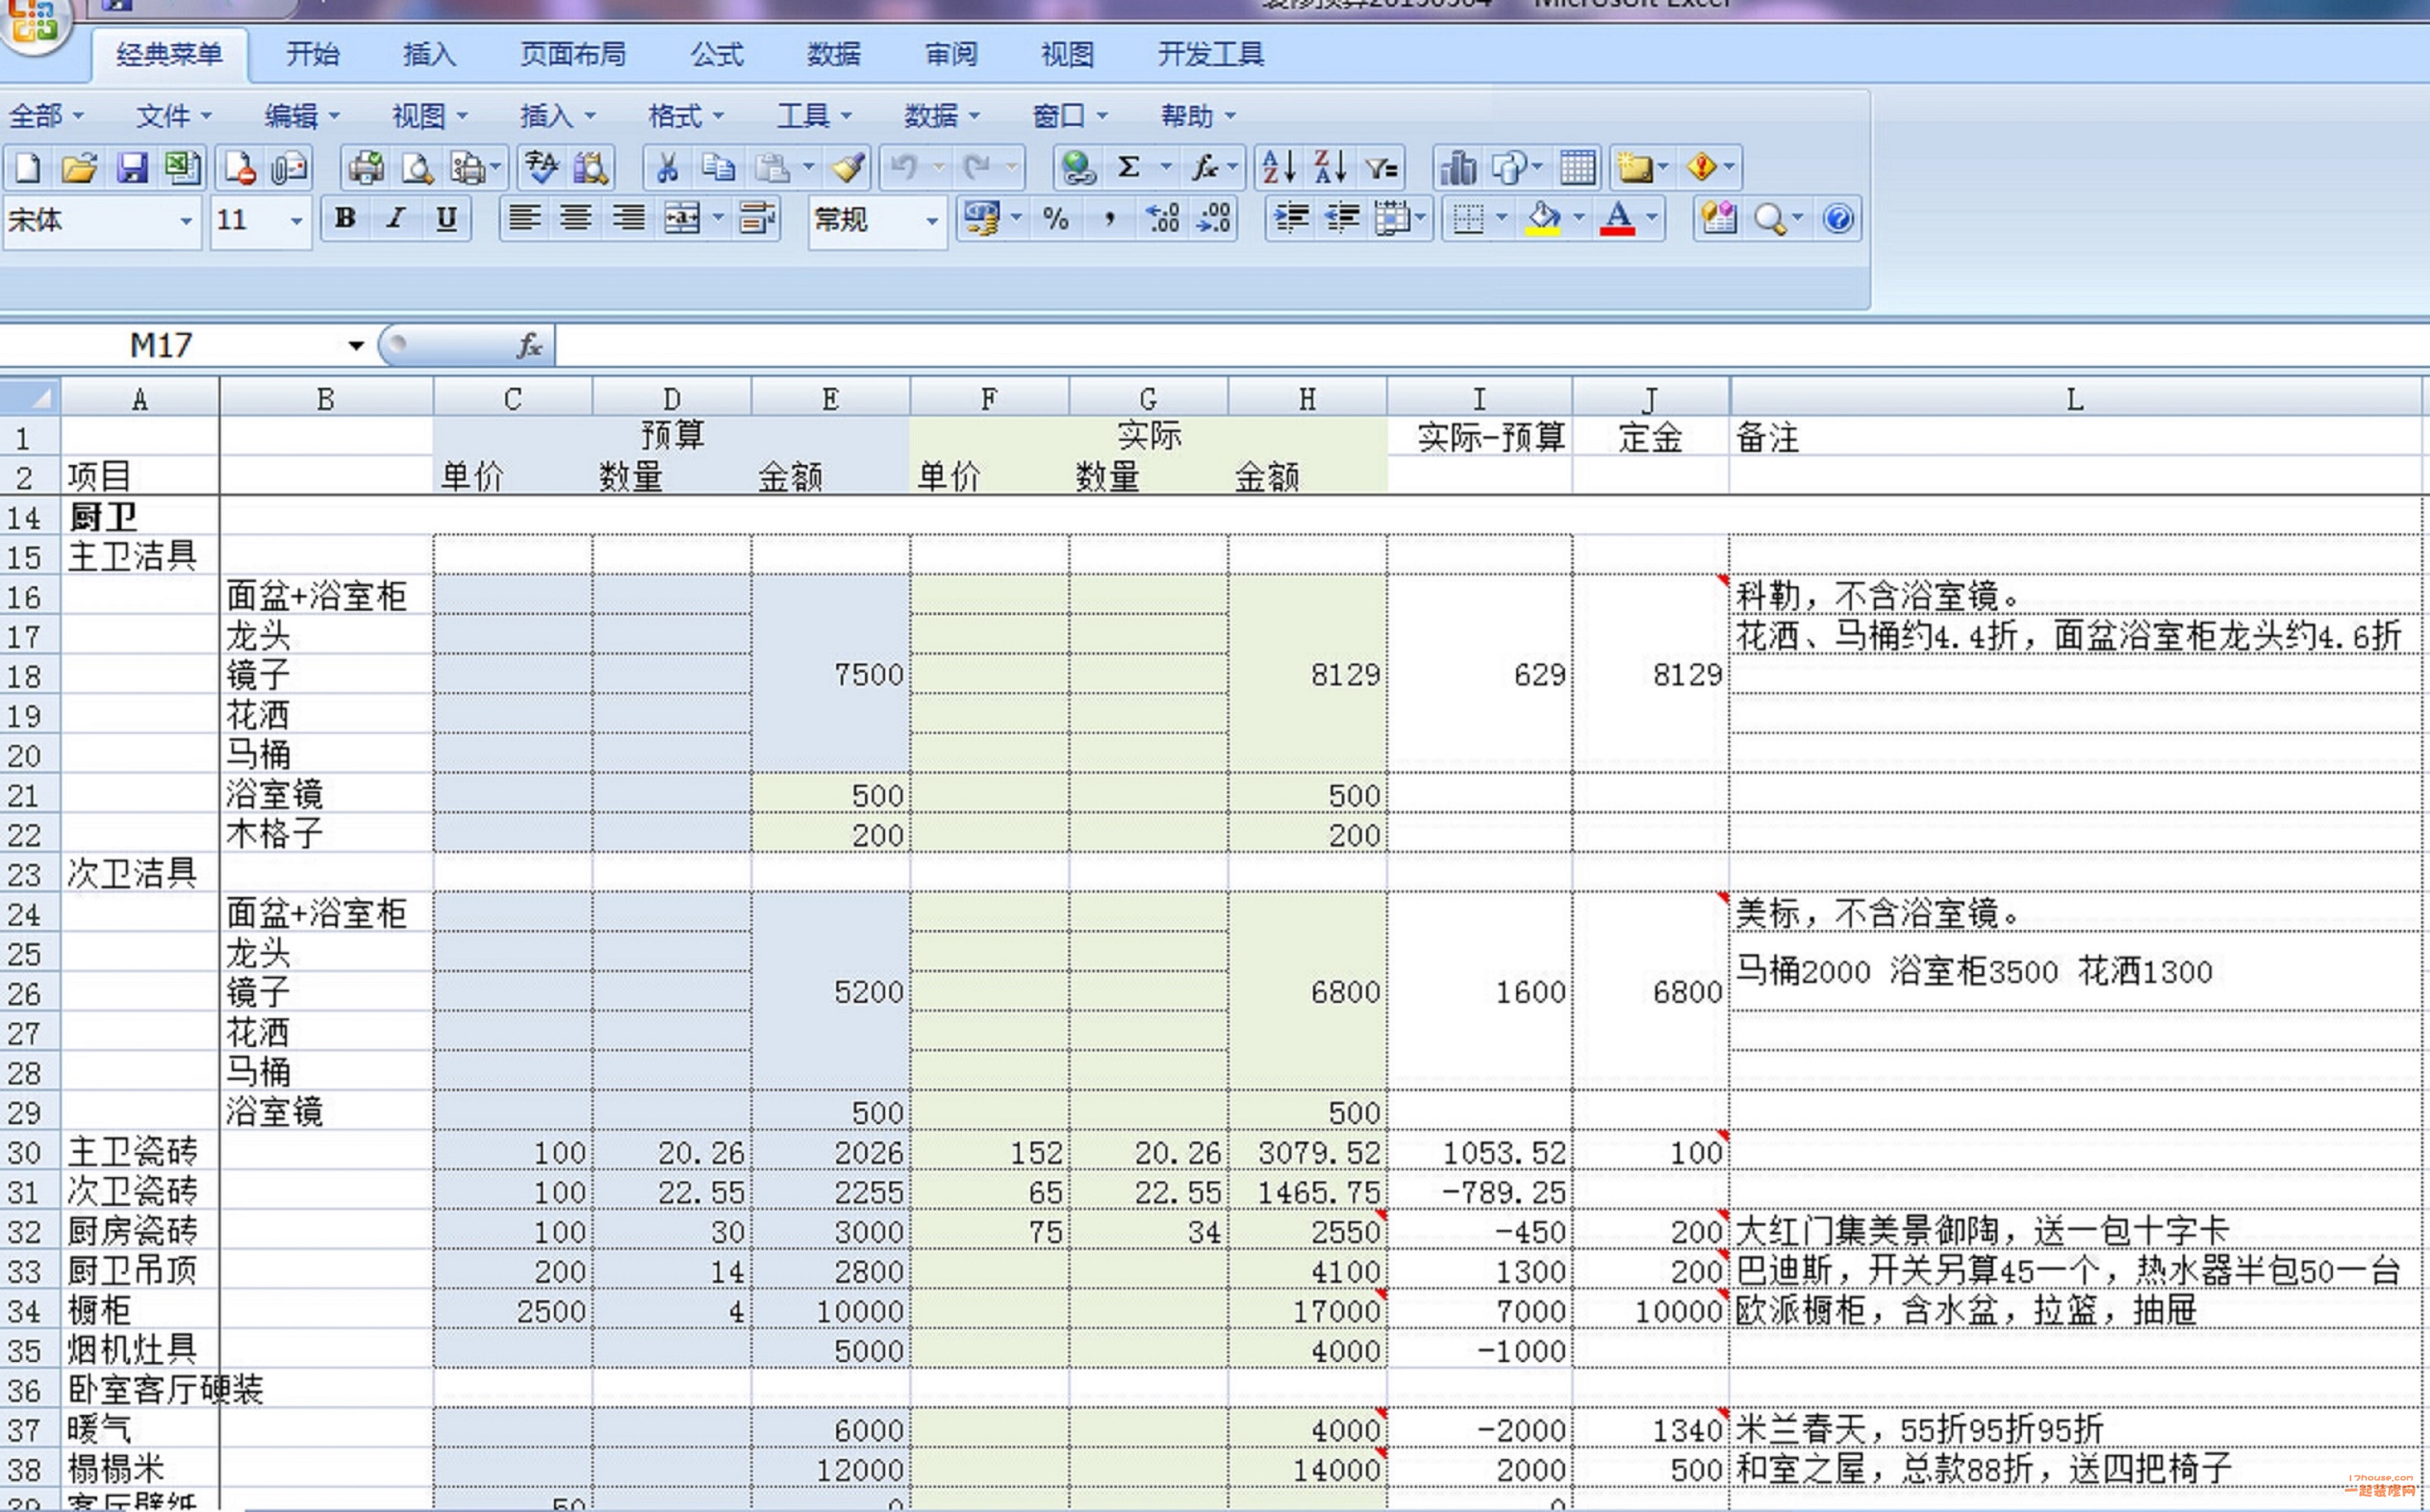Open the 文件 classic menu
The image size is (2430, 1512).
[x=173, y=116]
